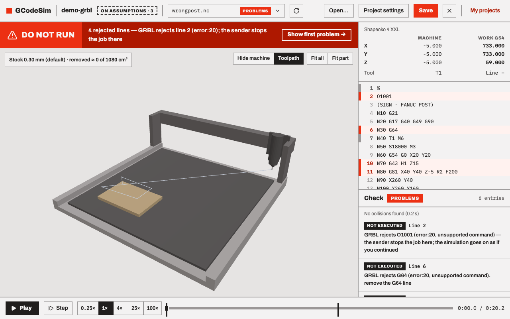Open Project settings

tap(384, 11)
